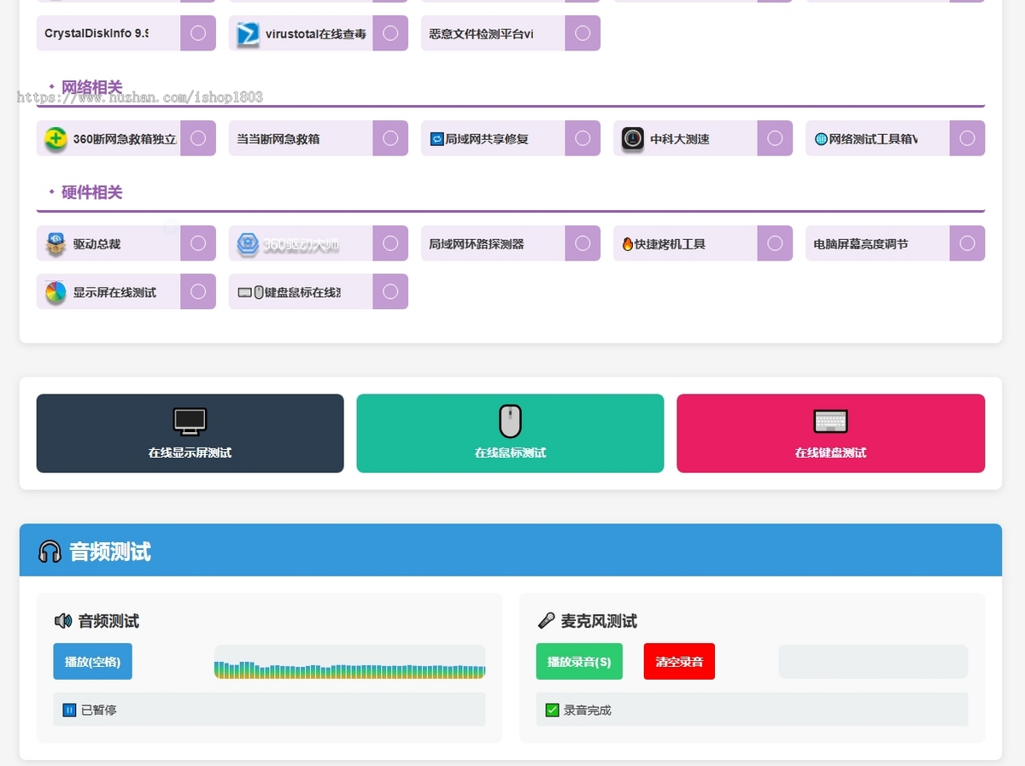Click the speaker icon beside 音频测试 subsection
Screen dimensions: 1025x766
click(63, 621)
